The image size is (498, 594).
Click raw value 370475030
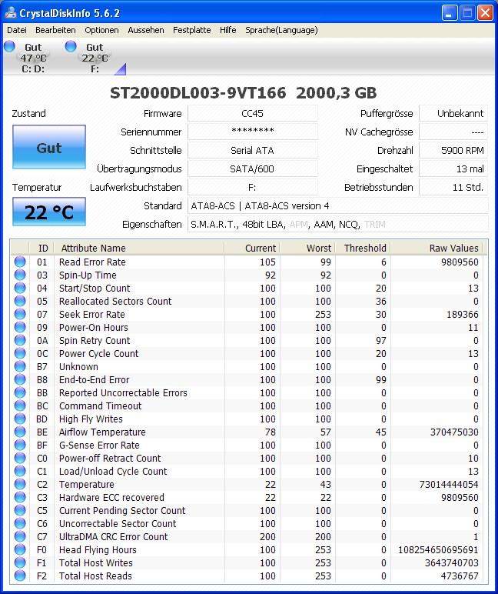pos(454,432)
